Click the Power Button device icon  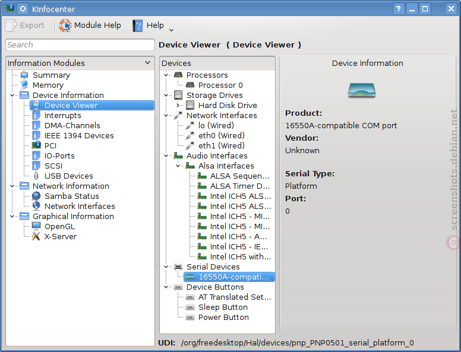coord(190,318)
